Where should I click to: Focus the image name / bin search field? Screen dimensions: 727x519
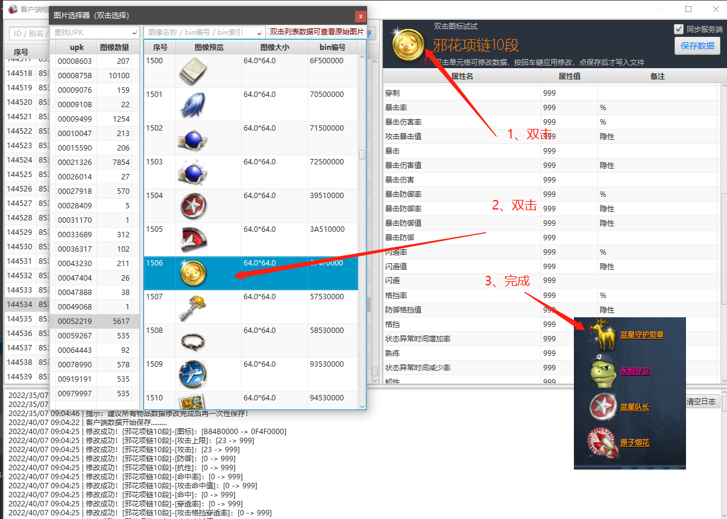click(x=203, y=32)
